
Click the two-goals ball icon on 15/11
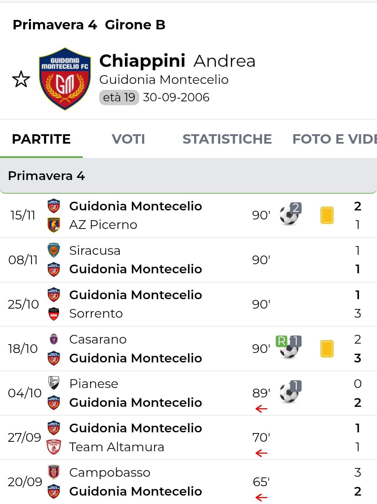pyautogui.click(x=290, y=215)
